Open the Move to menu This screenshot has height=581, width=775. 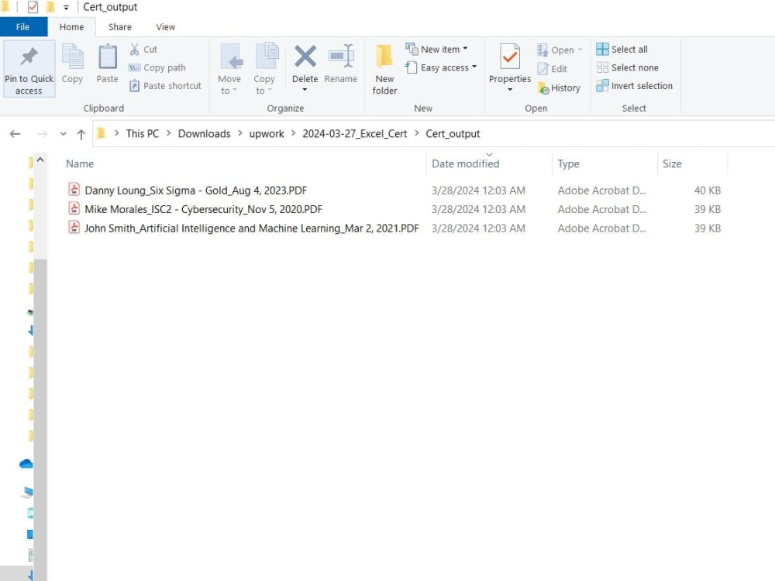pos(229,70)
